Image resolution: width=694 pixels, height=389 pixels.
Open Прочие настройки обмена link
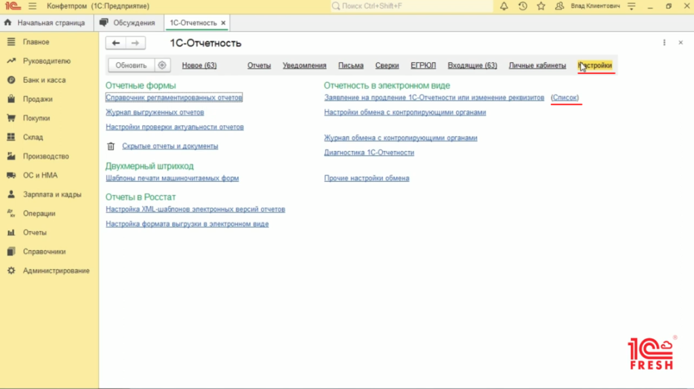367,178
